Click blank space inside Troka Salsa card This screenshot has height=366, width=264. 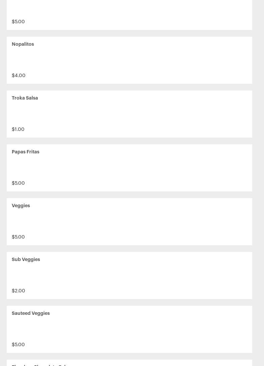129,114
